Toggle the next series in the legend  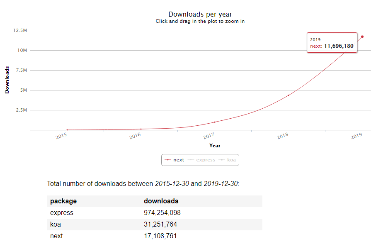click(x=175, y=160)
